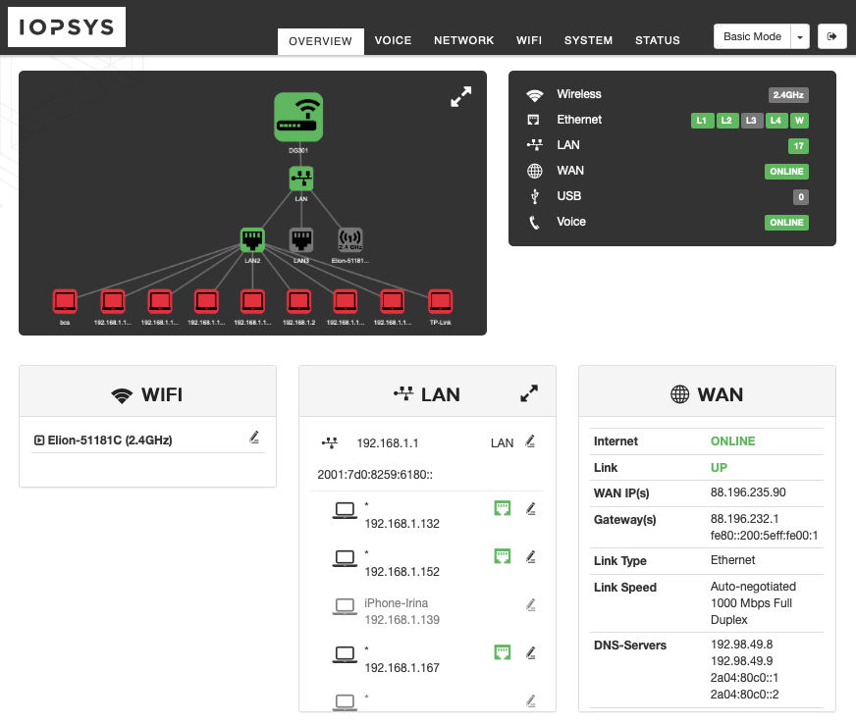
Task: Expand the network topology map to fullscreen
Action: pyautogui.click(x=460, y=96)
